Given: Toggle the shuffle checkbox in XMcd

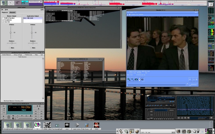Looking at the screenshot, I should pos(2,113).
